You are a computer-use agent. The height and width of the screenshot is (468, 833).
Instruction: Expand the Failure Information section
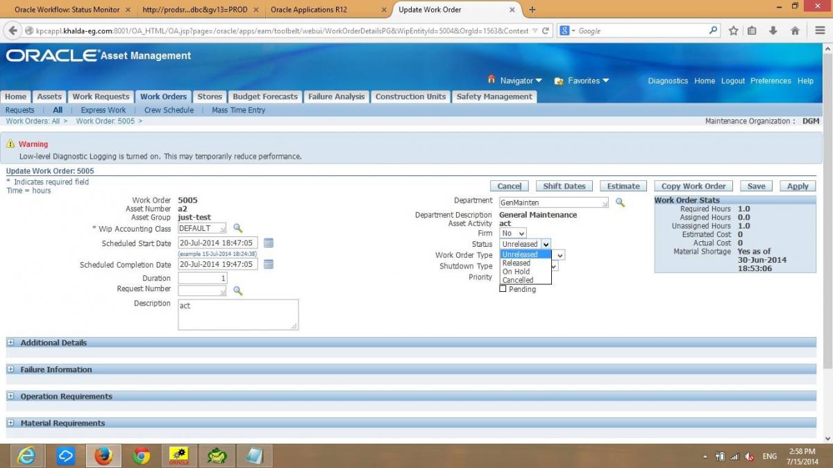tap(10, 370)
